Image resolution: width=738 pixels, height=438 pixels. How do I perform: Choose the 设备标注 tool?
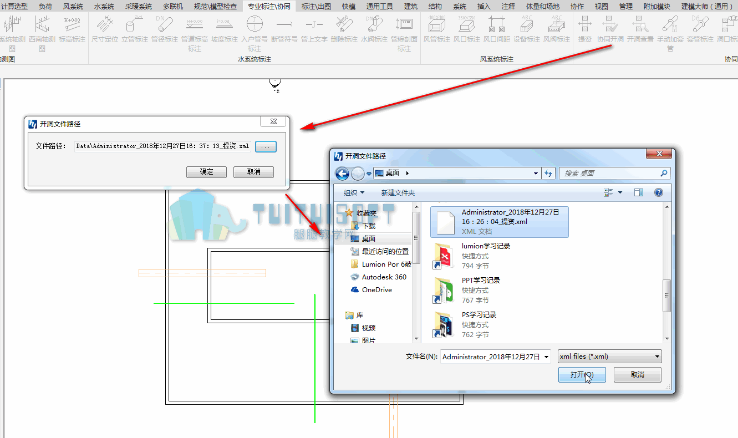527,29
